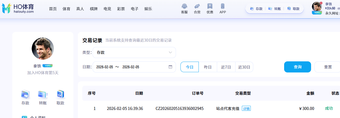Screen dimensions: 340x118
Task: Click sidebar VIP1 badge
Action: click(48, 66)
